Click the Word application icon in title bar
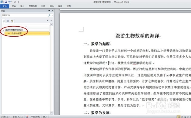 pyautogui.click(x=2, y=2)
